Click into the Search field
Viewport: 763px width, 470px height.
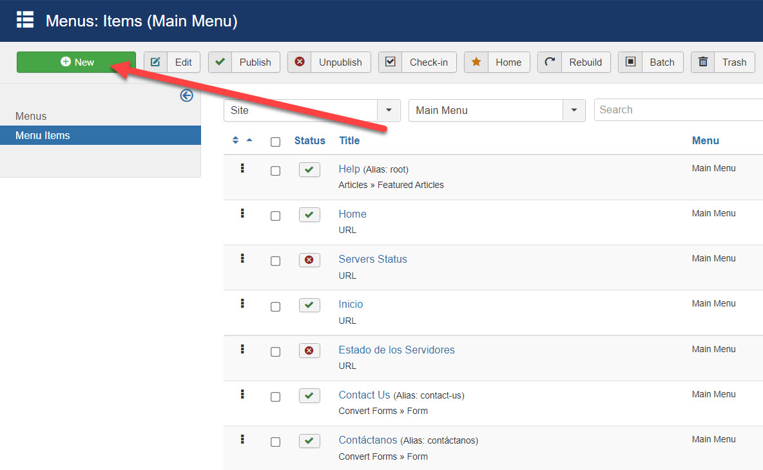pyautogui.click(x=679, y=110)
